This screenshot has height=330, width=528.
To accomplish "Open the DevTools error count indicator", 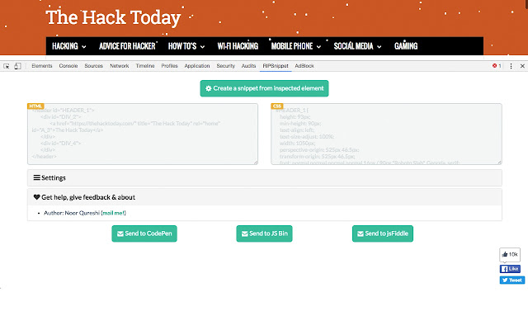I will click(x=497, y=66).
